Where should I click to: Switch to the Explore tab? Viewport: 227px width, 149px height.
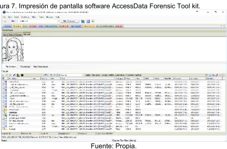pos(7,26)
